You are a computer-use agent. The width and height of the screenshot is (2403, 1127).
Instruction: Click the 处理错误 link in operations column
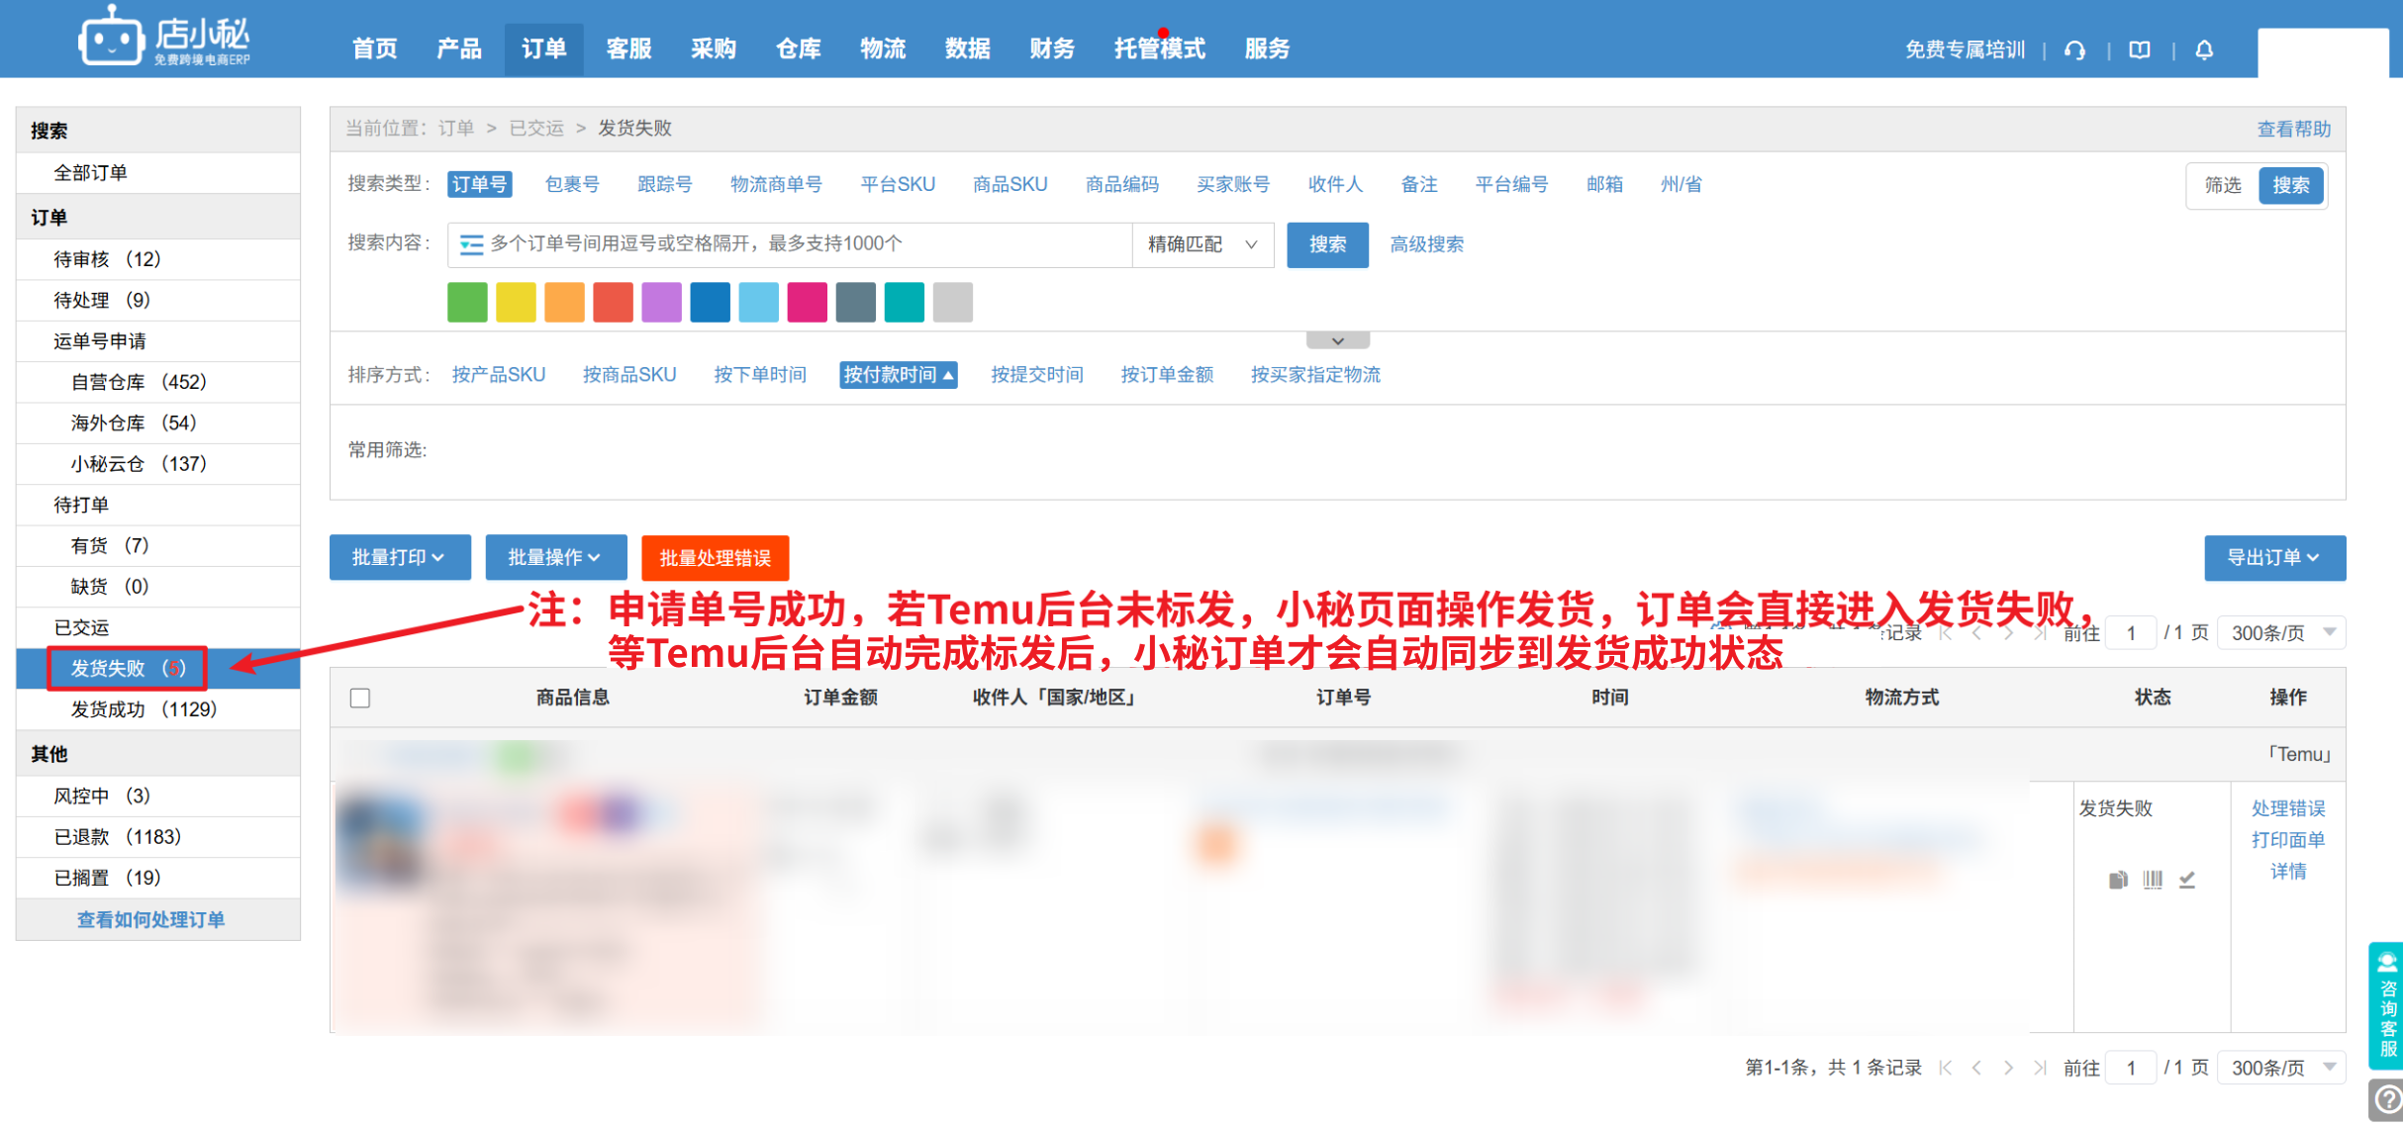(2287, 808)
